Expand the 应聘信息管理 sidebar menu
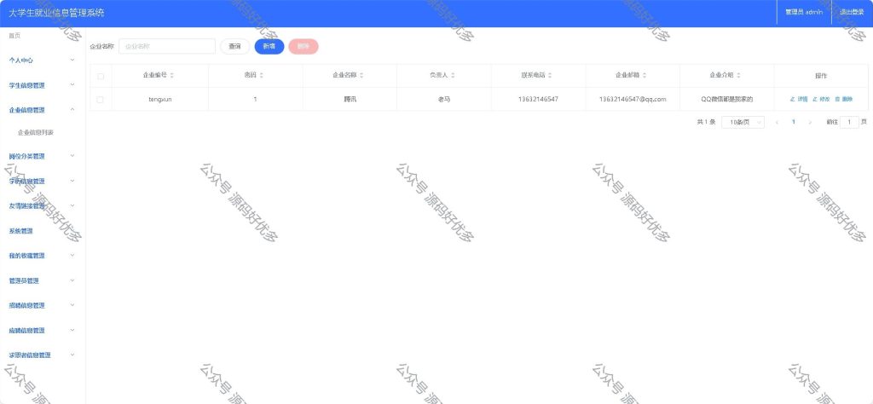 pyautogui.click(x=43, y=330)
